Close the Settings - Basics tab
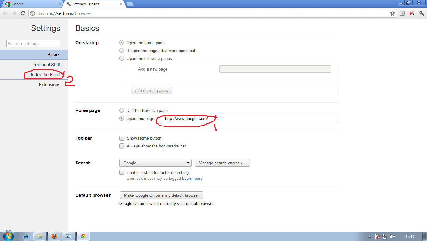This screenshot has width=427, height=241. coord(121,4)
